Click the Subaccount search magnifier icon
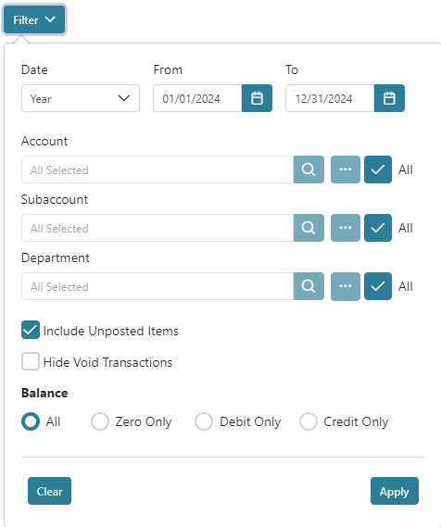The height and width of the screenshot is (527, 441). click(309, 228)
